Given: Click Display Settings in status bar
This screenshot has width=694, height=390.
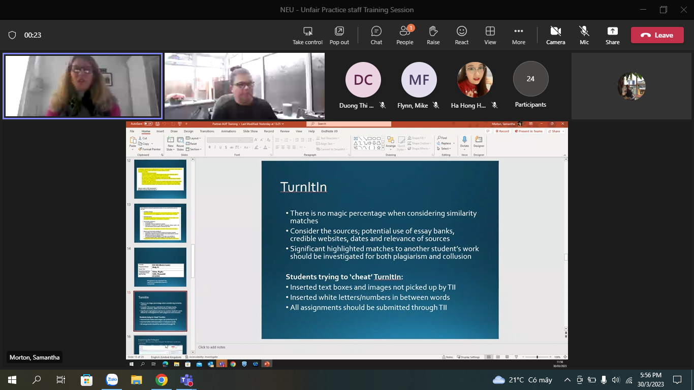Looking at the screenshot, I should pos(468,357).
